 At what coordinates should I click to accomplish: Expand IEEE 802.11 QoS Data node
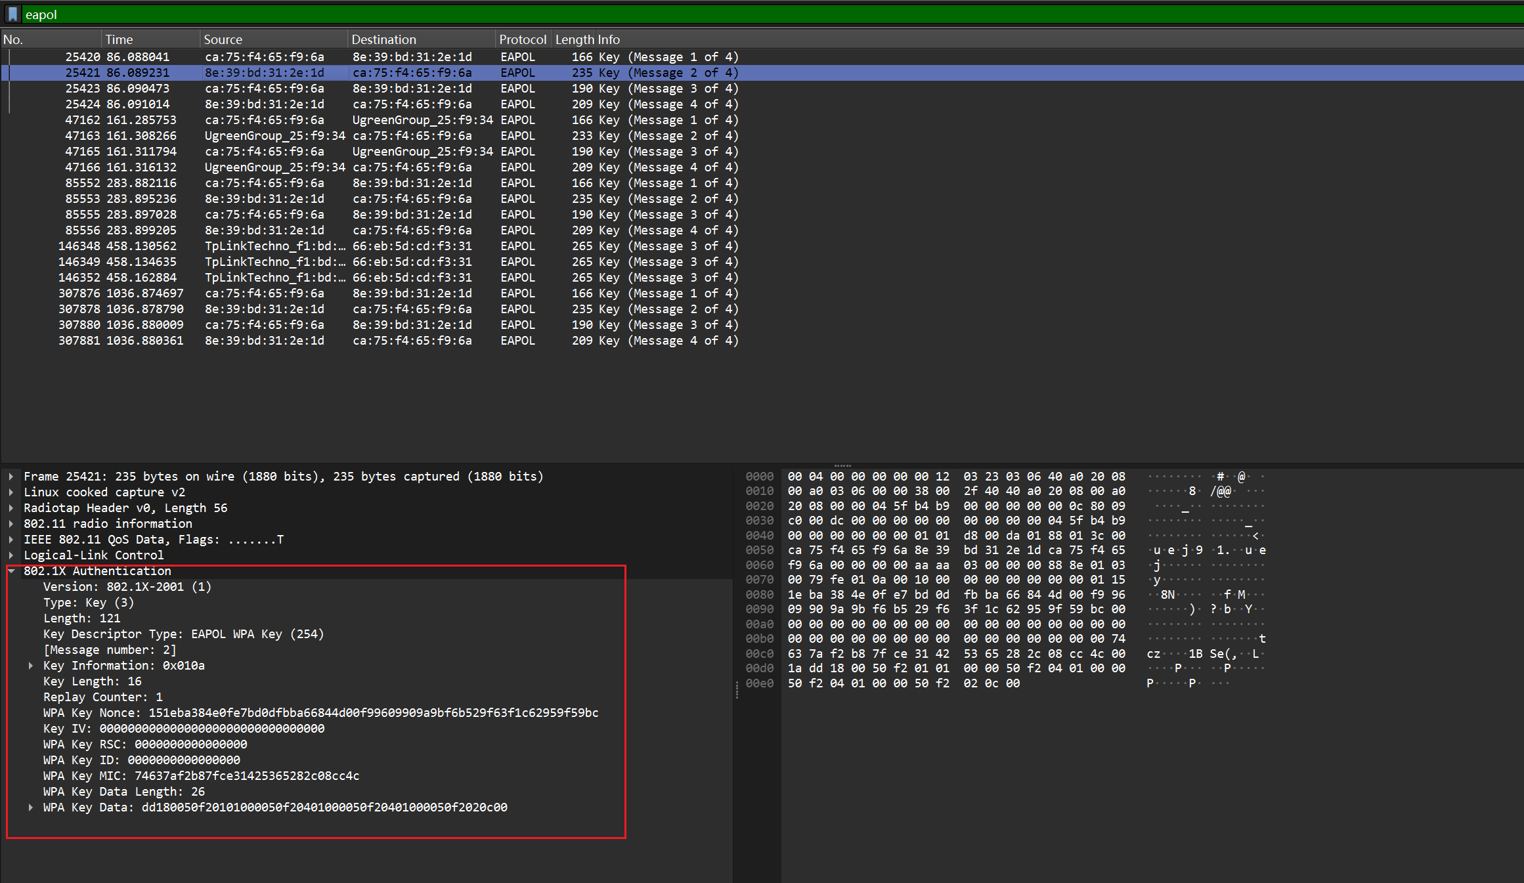coord(11,539)
